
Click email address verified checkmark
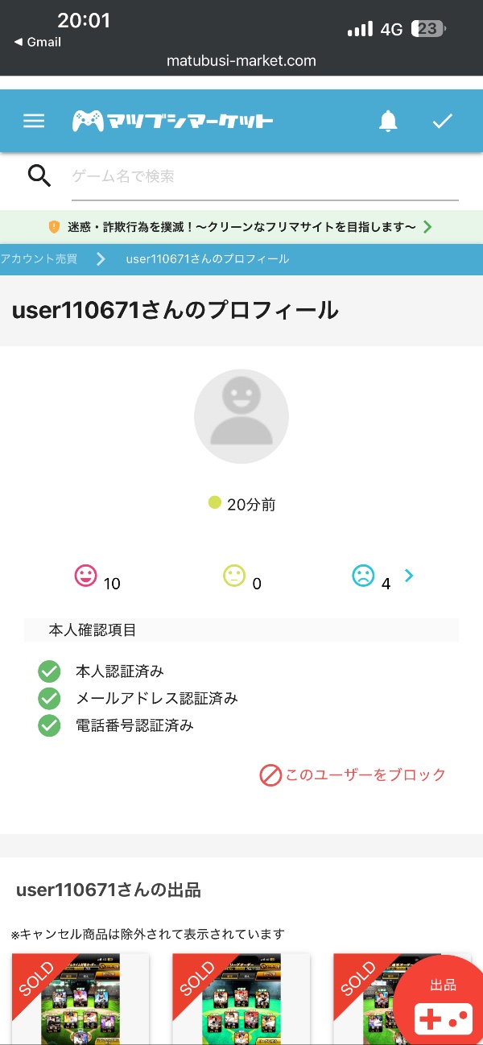[x=49, y=698]
